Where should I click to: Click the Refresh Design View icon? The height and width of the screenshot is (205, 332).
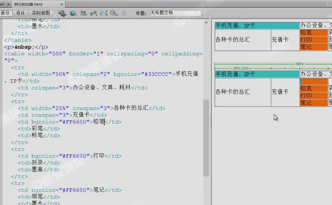124,13
